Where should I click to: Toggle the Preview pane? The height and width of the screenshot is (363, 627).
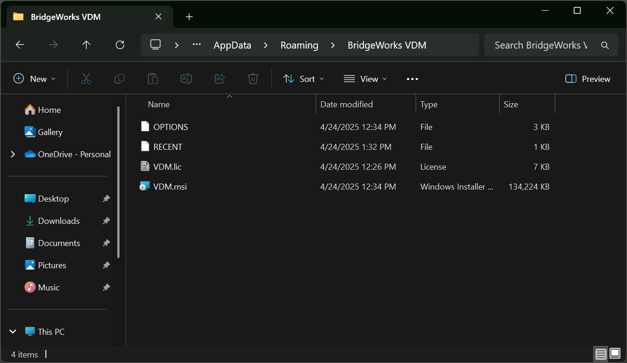(588, 79)
